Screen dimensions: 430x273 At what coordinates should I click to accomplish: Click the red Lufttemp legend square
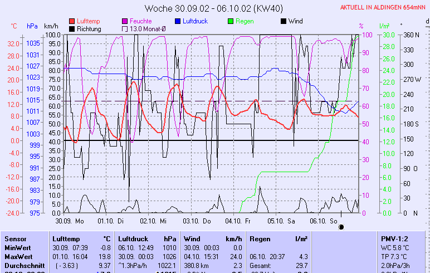coord(72,21)
